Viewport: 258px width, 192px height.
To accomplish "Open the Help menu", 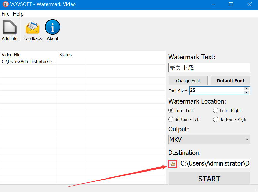I will 18,14.
